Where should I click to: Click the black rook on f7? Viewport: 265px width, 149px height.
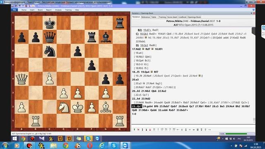pyautogui.click(x=92, y=37)
